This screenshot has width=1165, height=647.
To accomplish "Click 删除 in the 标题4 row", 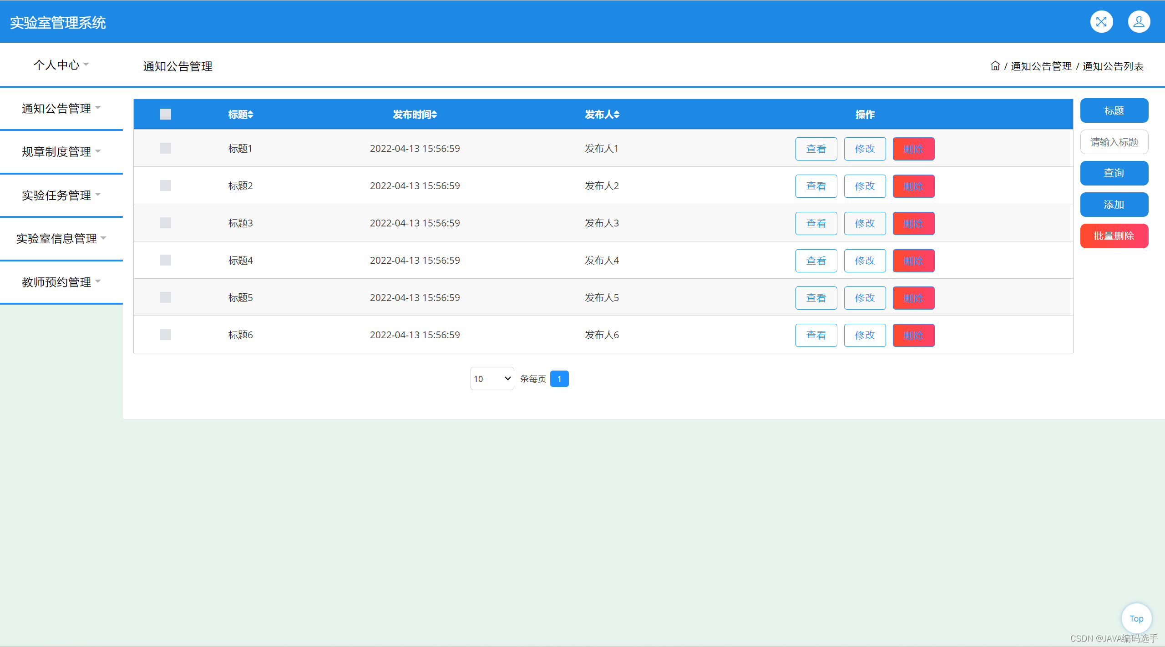I will point(914,261).
